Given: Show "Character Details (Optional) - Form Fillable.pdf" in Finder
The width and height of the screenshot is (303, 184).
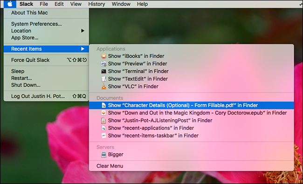Looking at the screenshot, I should click(191, 105).
